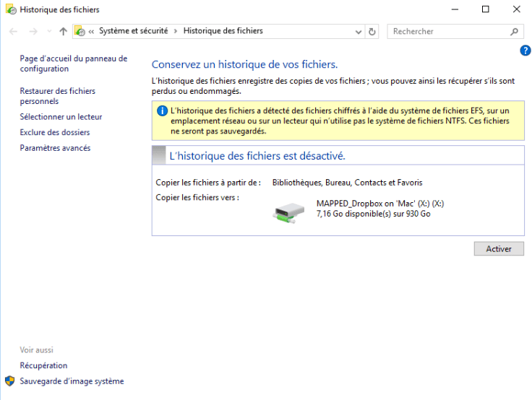
Task: Expand the address bar history dropdown
Action: [x=359, y=32]
